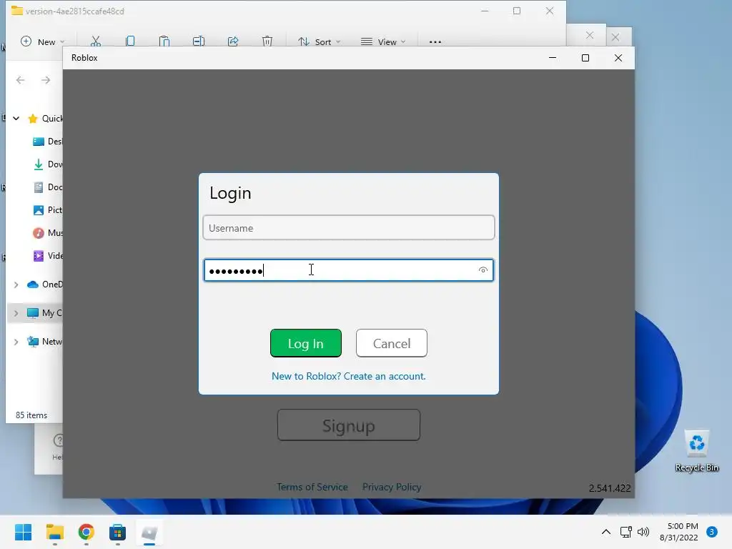Click the Copy icon in File Explorer

[130, 41]
